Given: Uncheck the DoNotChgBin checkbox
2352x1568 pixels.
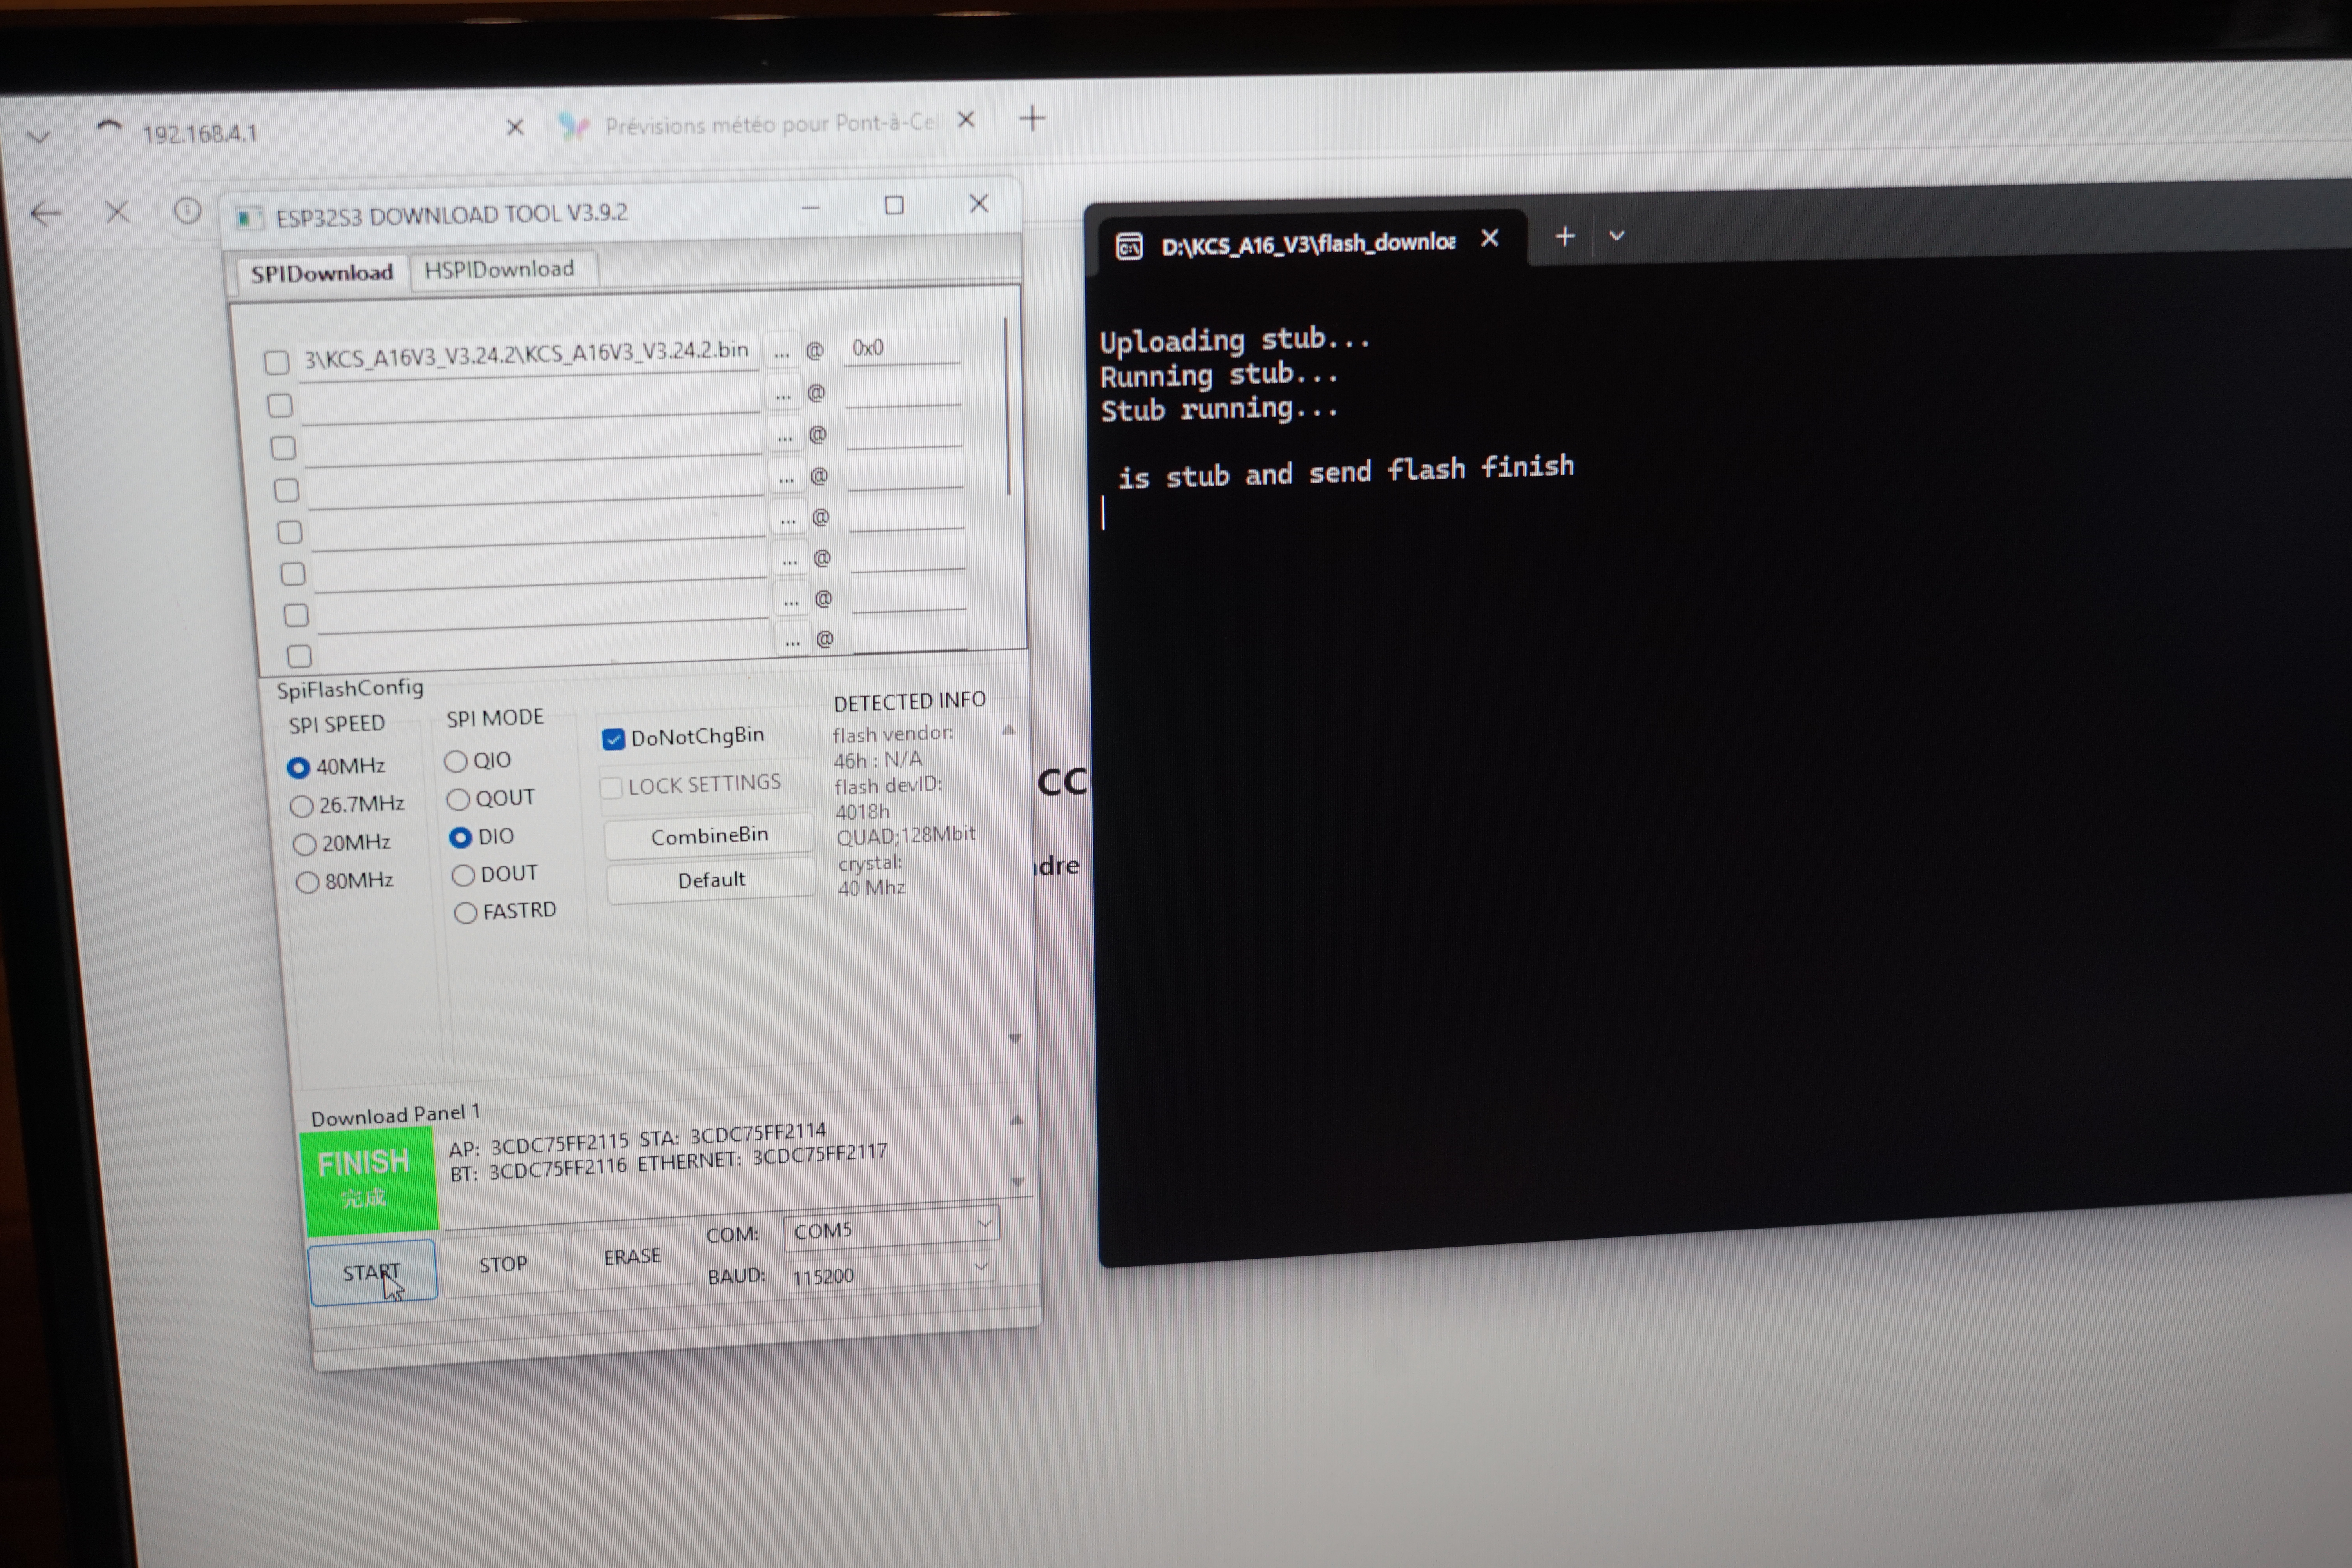Looking at the screenshot, I should pyautogui.click(x=613, y=739).
